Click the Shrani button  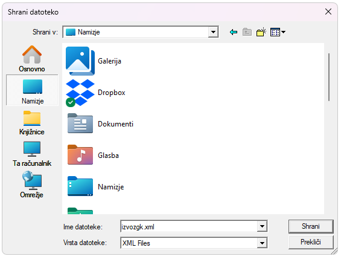tap(311, 226)
